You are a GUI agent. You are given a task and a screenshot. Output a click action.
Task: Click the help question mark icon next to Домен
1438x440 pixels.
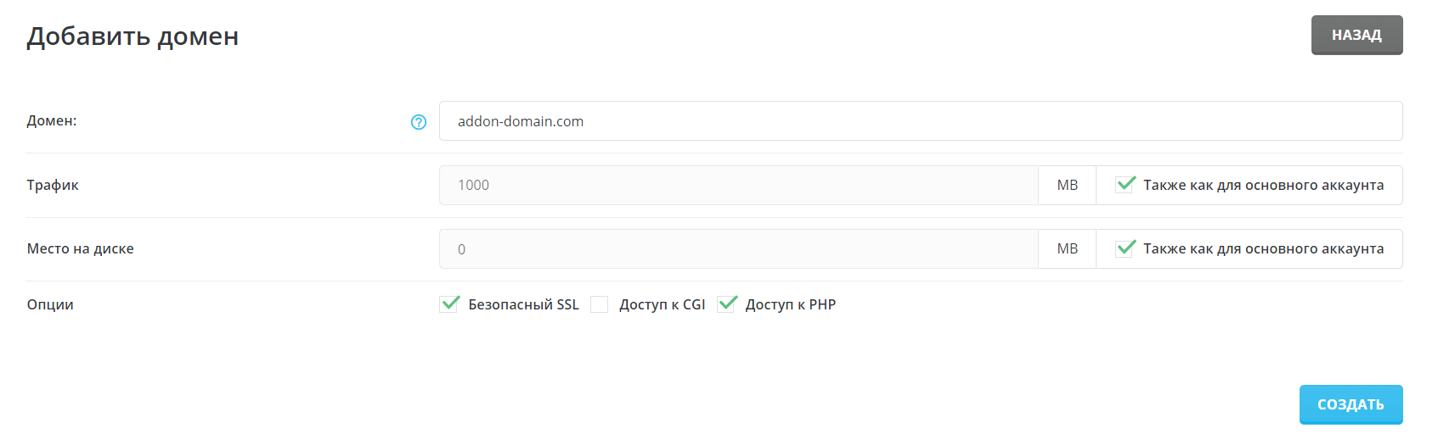click(419, 122)
